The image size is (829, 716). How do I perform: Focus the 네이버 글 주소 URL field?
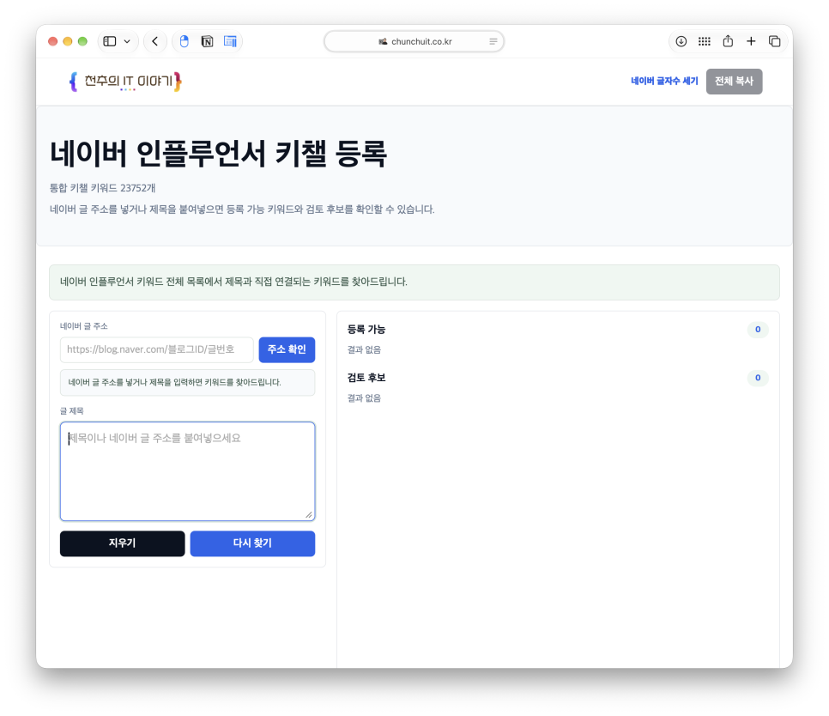click(x=156, y=349)
